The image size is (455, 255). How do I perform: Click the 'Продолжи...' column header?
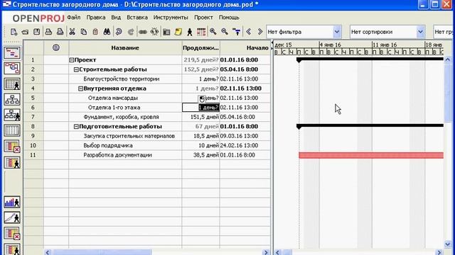click(x=200, y=47)
